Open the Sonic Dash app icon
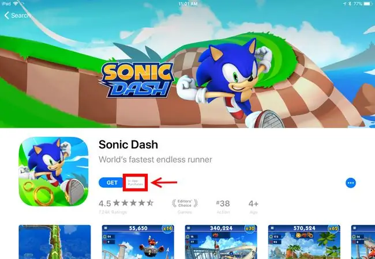375x259 pixels. [54, 172]
